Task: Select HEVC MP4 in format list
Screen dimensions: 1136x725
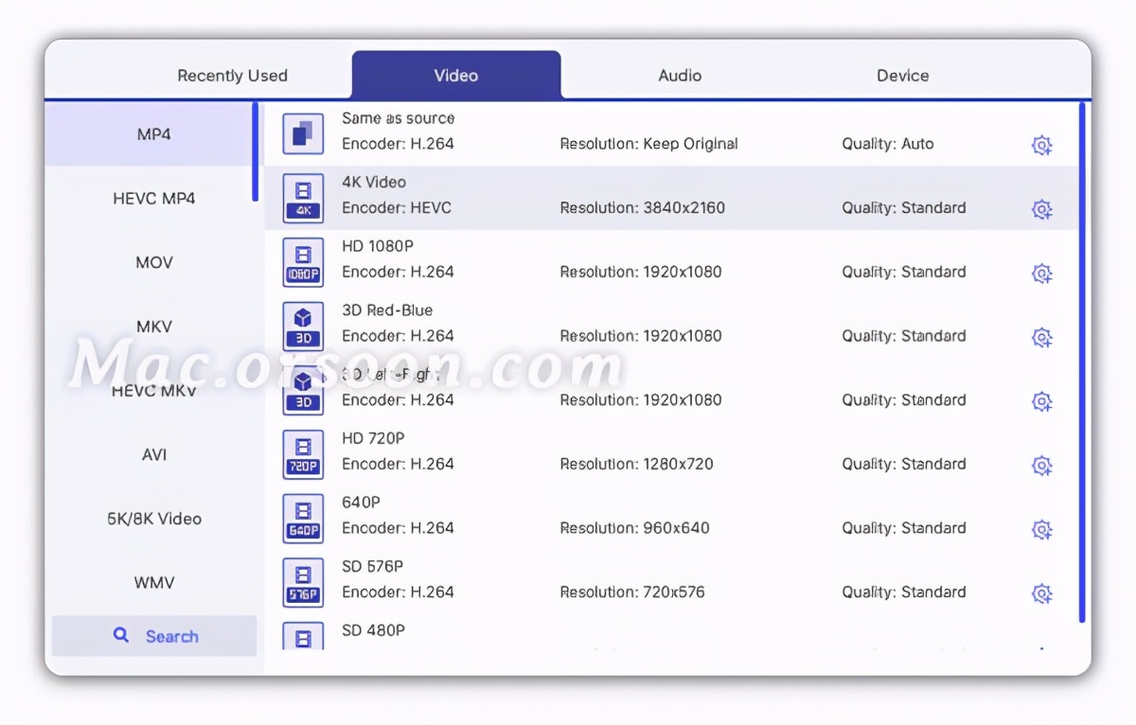Action: (x=153, y=199)
